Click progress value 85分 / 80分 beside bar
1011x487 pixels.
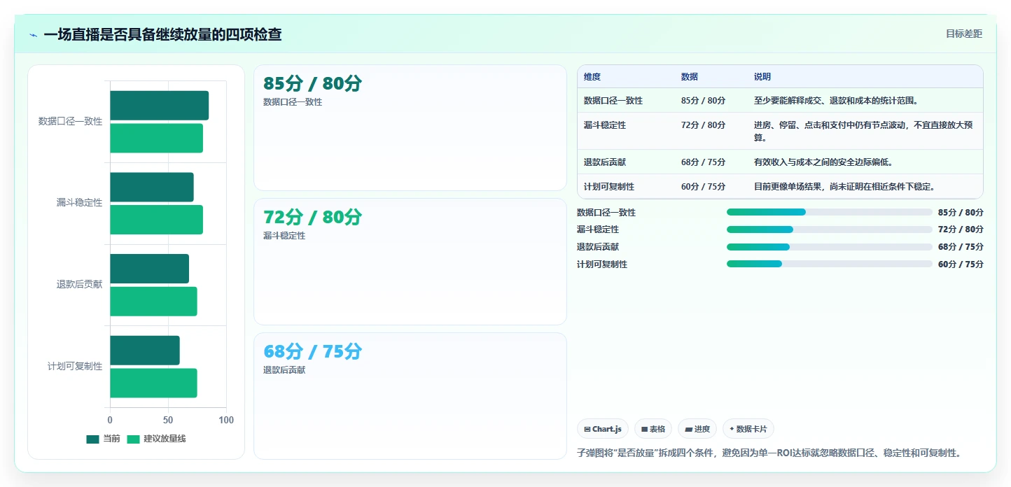(x=961, y=213)
